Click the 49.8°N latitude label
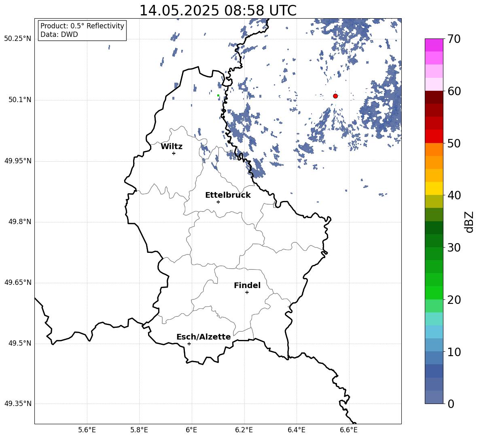Screen dimensions: 479x438 tap(20, 222)
